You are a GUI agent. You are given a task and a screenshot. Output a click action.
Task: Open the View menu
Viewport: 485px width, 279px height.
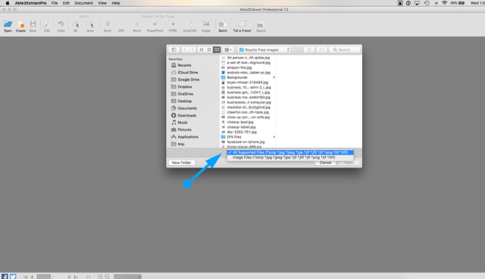(102, 3)
